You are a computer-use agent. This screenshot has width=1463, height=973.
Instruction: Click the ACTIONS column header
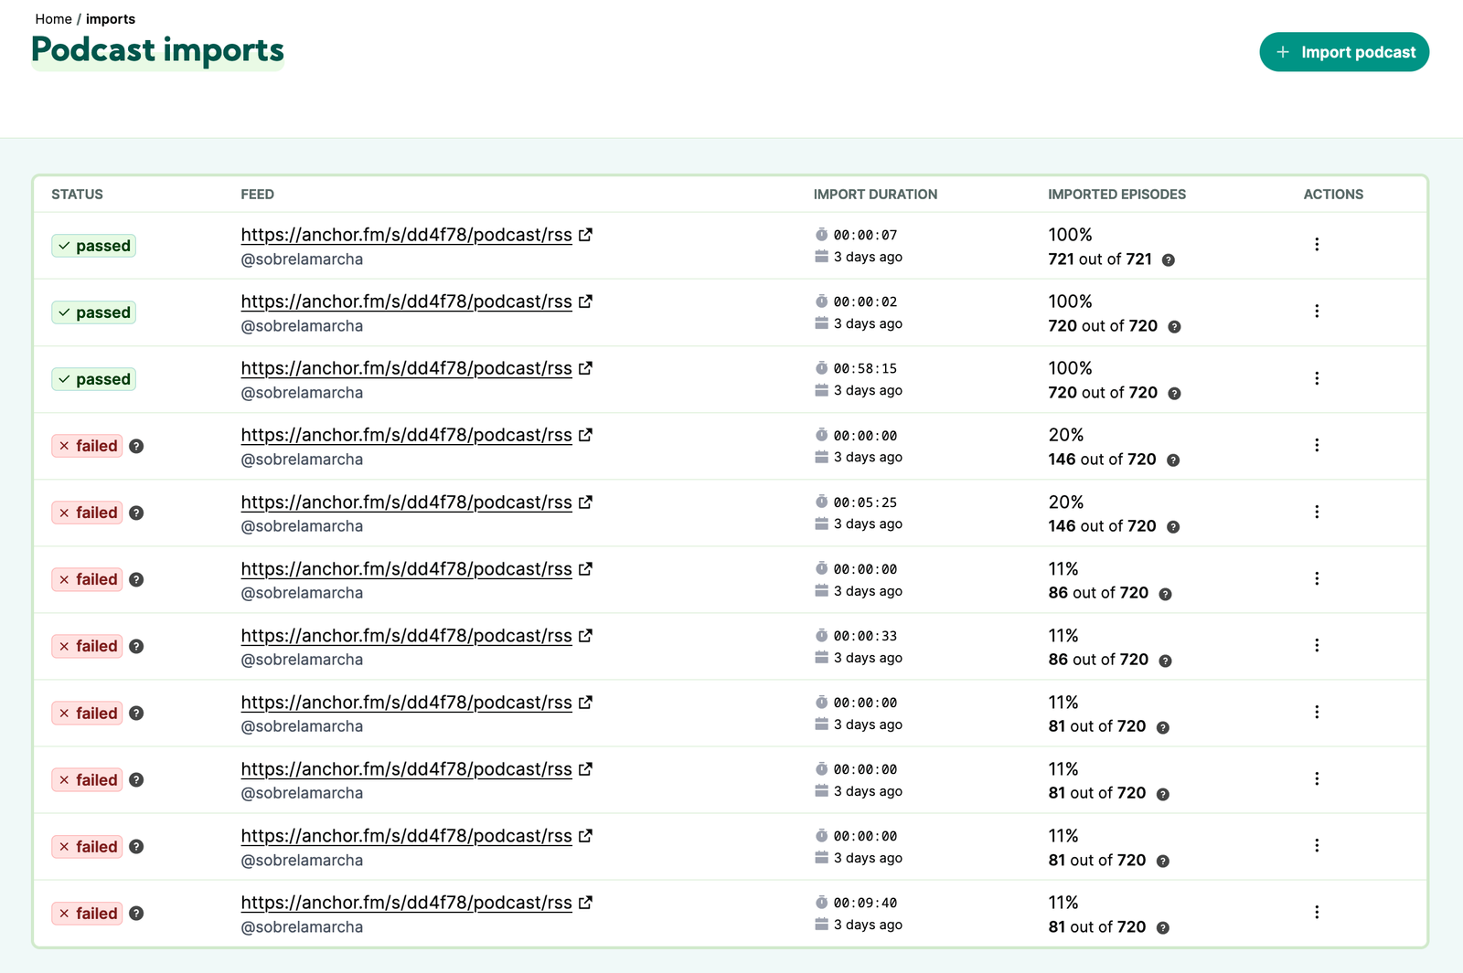click(x=1333, y=195)
